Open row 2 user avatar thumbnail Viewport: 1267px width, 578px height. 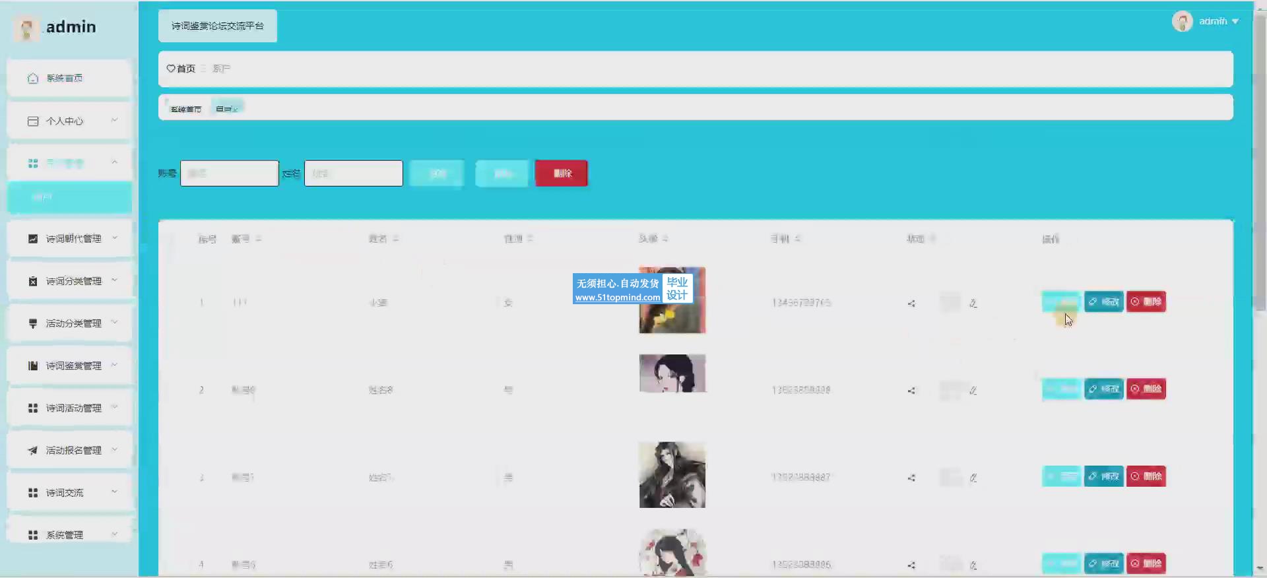pyautogui.click(x=672, y=373)
